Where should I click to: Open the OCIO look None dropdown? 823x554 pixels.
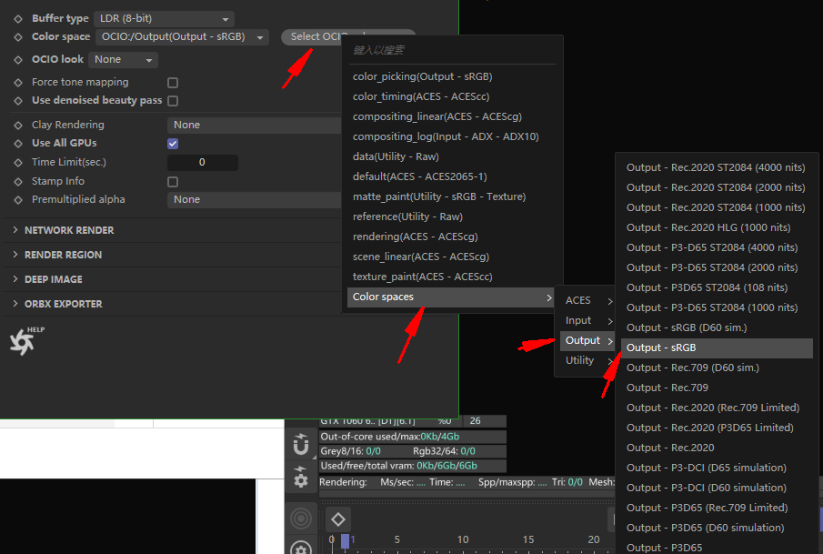[x=123, y=59]
